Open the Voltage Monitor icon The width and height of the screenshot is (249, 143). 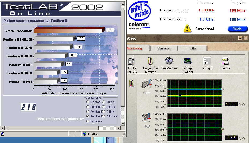click(188, 61)
